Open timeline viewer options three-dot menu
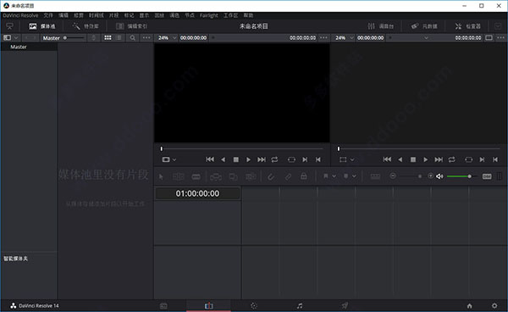The height and width of the screenshot is (312, 508). (500, 37)
